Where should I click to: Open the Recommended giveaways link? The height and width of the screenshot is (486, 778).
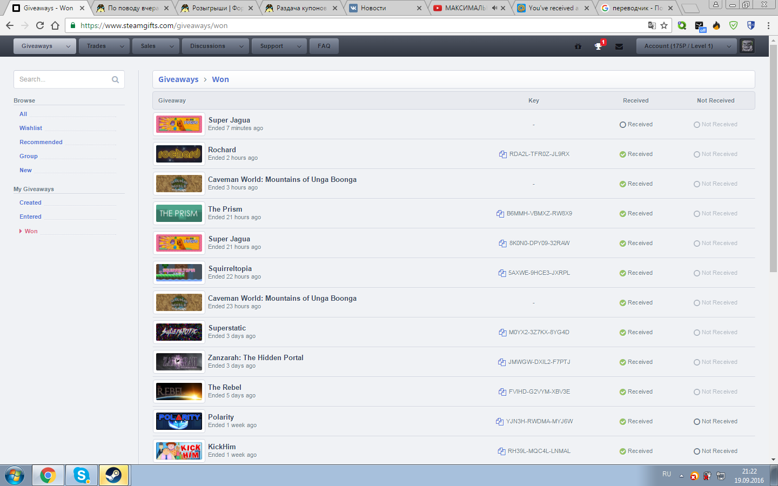pos(41,143)
